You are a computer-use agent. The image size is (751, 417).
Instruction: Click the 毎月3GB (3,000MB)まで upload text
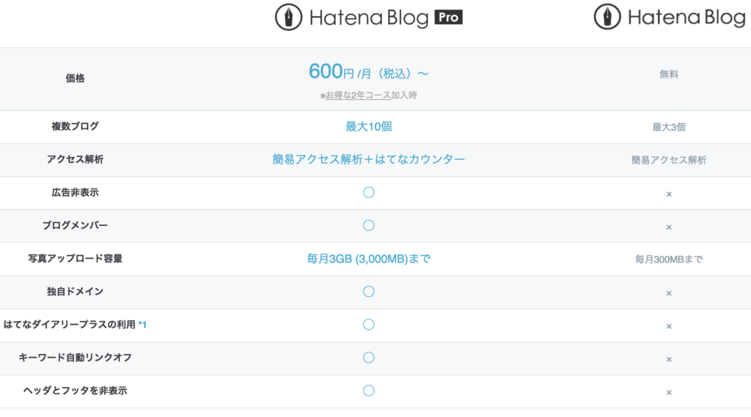tap(369, 258)
